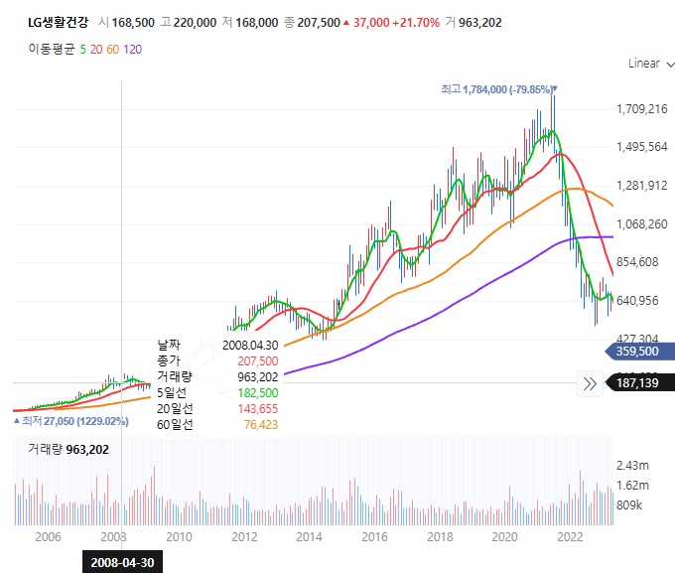Click the header open price 168,500

pyautogui.click(x=133, y=23)
